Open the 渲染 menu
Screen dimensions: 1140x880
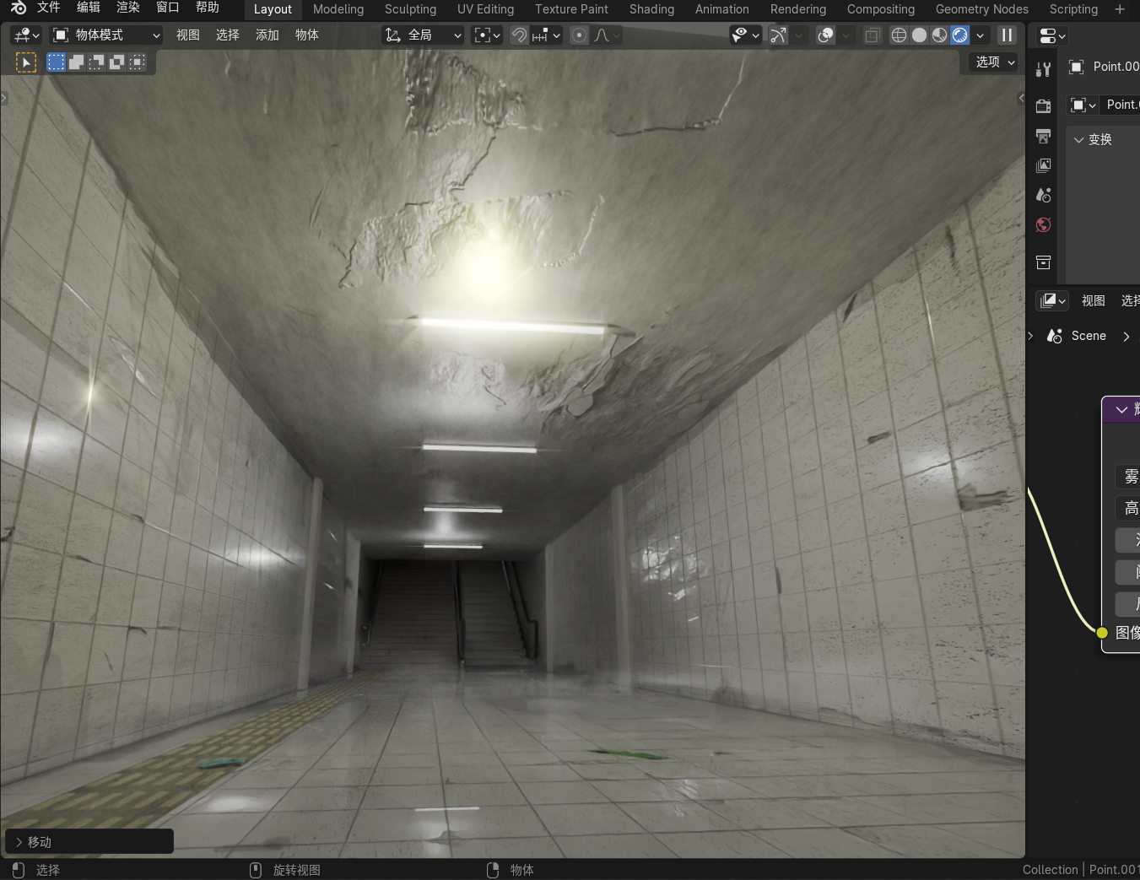128,8
